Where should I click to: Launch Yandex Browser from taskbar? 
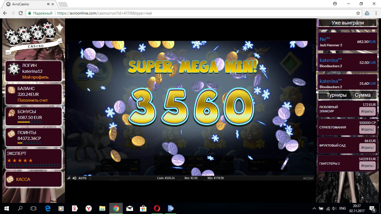click(88, 208)
